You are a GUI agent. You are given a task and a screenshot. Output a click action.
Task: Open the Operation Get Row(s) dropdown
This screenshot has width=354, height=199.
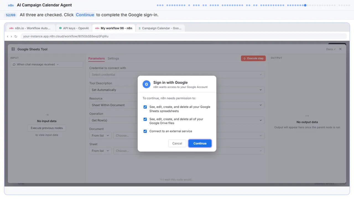(177, 120)
